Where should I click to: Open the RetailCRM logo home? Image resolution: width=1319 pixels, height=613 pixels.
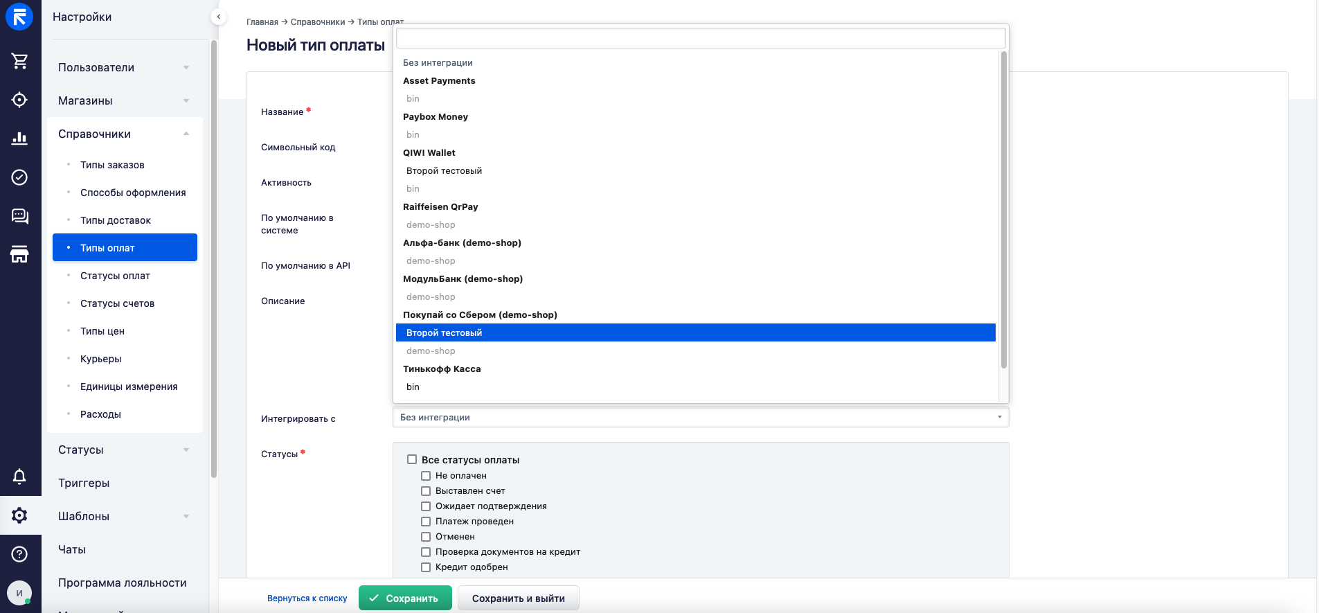[x=19, y=17]
